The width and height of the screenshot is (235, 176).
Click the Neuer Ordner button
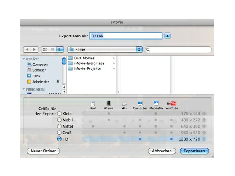(x=43, y=151)
